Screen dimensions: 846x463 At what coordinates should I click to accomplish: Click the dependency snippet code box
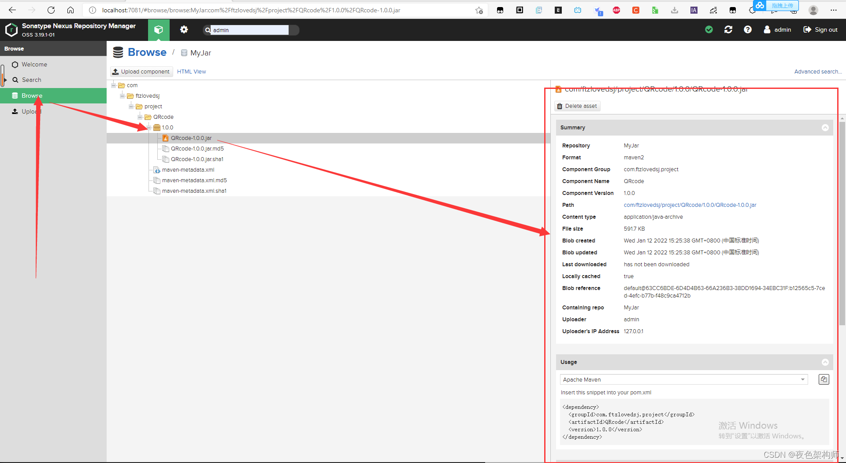(x=694, y=422)
